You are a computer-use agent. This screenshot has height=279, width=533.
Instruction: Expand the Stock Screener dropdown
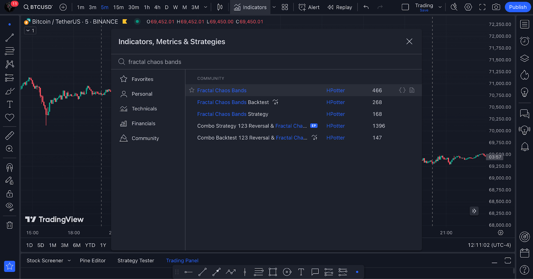pyautogui.click(x=69, y=260)
